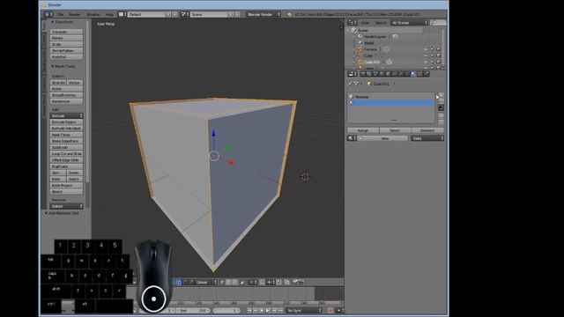Image resolution: width=564 pixels, height=317 pixels.
Task: Toggle Camera visibility eye in outliner
Action: 426,49
